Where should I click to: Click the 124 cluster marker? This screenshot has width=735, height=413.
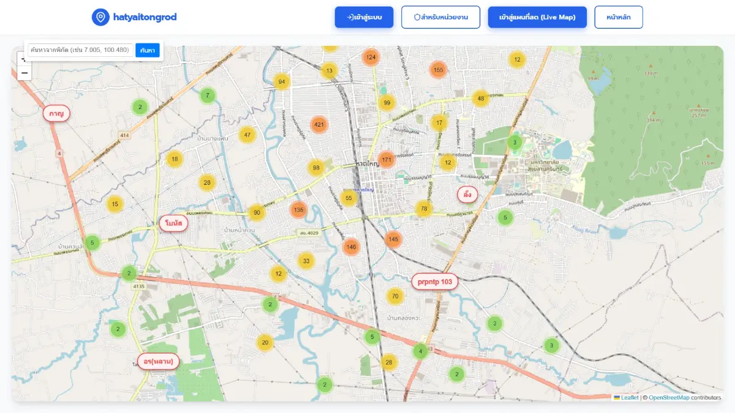(371, 58)
